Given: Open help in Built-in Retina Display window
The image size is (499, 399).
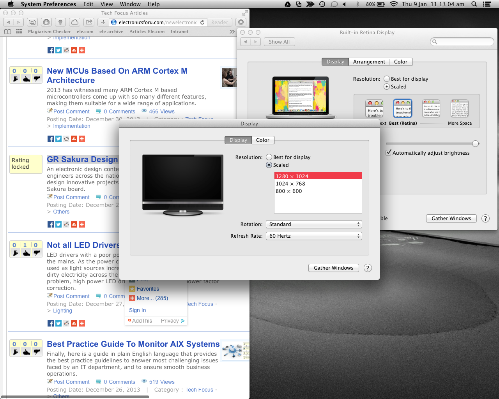Looking at the screenshot, I should coord(485,219).
